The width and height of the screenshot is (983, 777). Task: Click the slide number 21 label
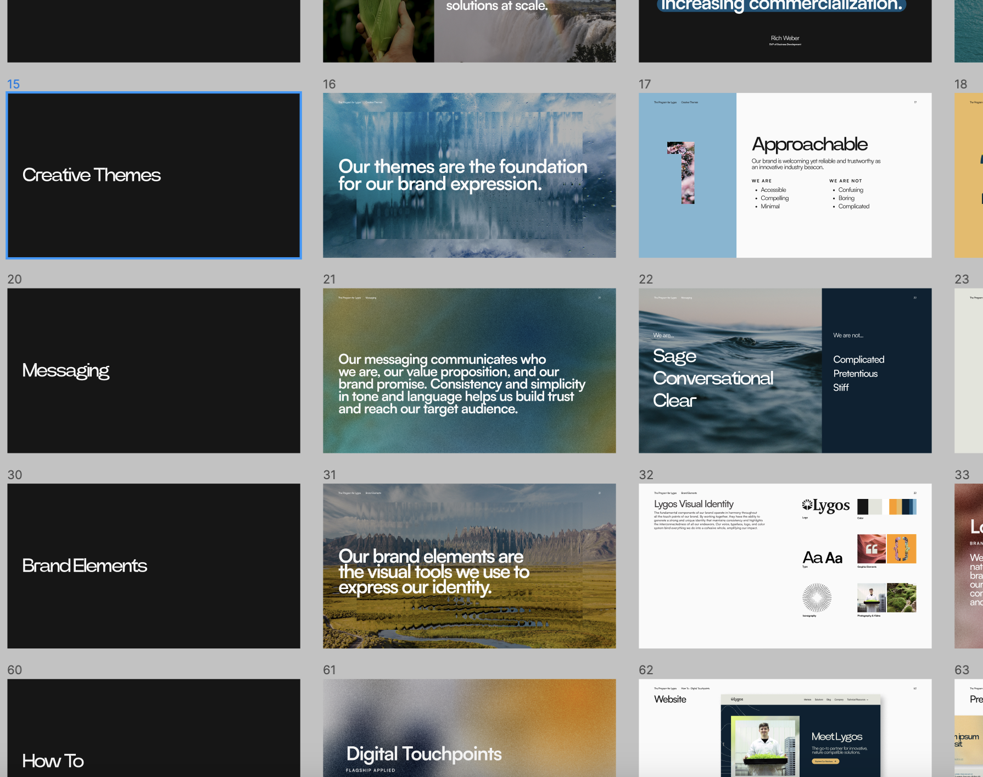[x=329, y=279]
